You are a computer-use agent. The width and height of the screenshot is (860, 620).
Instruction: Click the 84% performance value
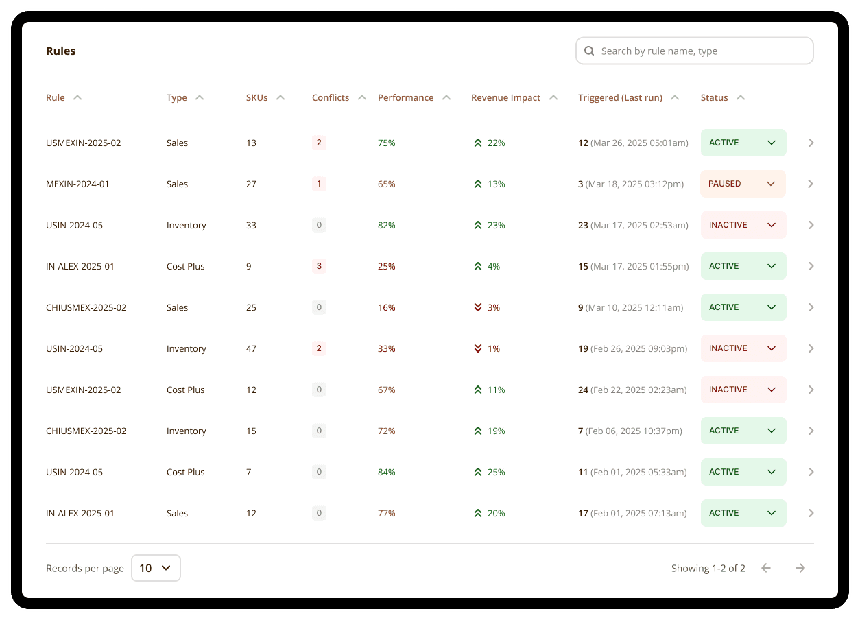387,472
